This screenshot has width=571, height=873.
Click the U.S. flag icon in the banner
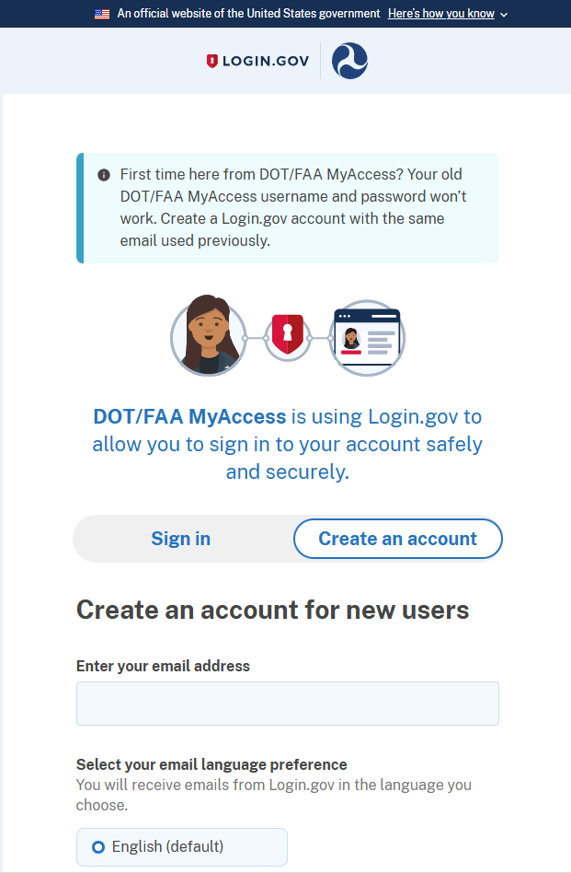pos(102,14)
